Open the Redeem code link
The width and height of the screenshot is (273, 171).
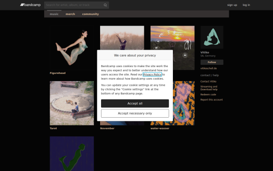pyautogui.click(x=208, y=94)
